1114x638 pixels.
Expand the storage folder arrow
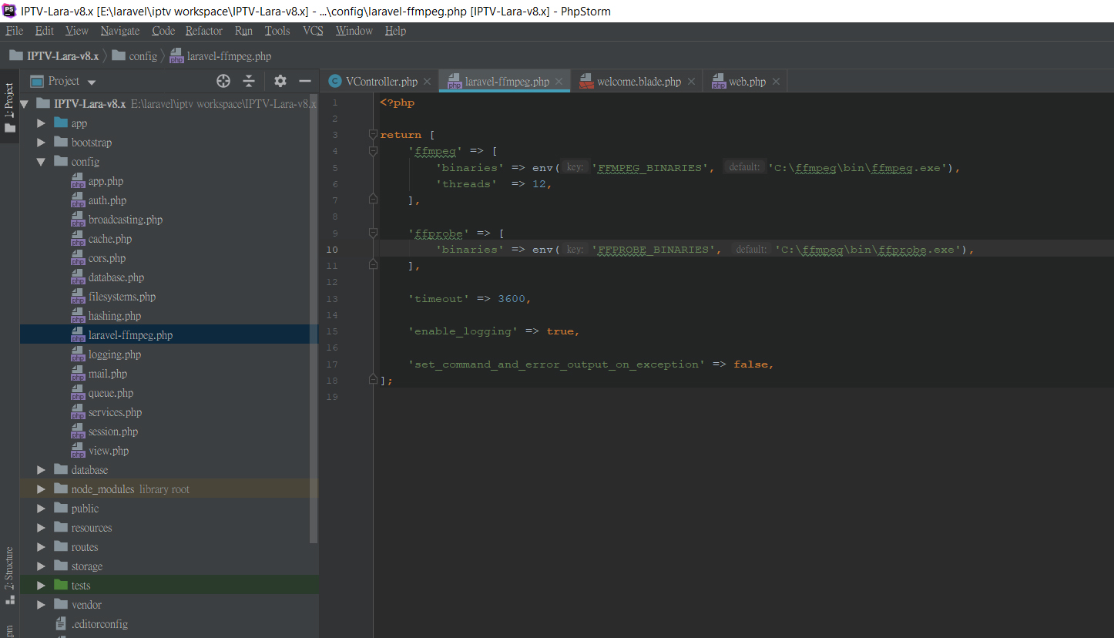click(x=42, y=566)
